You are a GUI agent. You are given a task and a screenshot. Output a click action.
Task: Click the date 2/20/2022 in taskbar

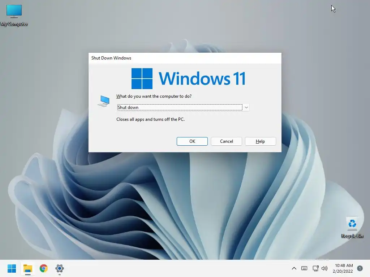pos(343,271)
